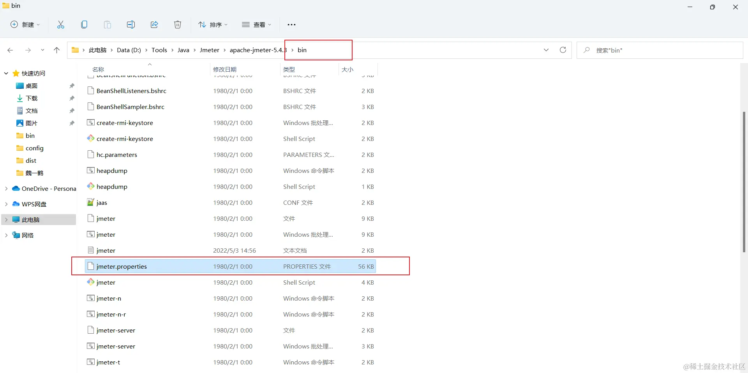Image resolution: width=748 pixels, height=373 pixels.
Task: Click the Copy icon in toolbar
Action: click(x=84, y=25)
